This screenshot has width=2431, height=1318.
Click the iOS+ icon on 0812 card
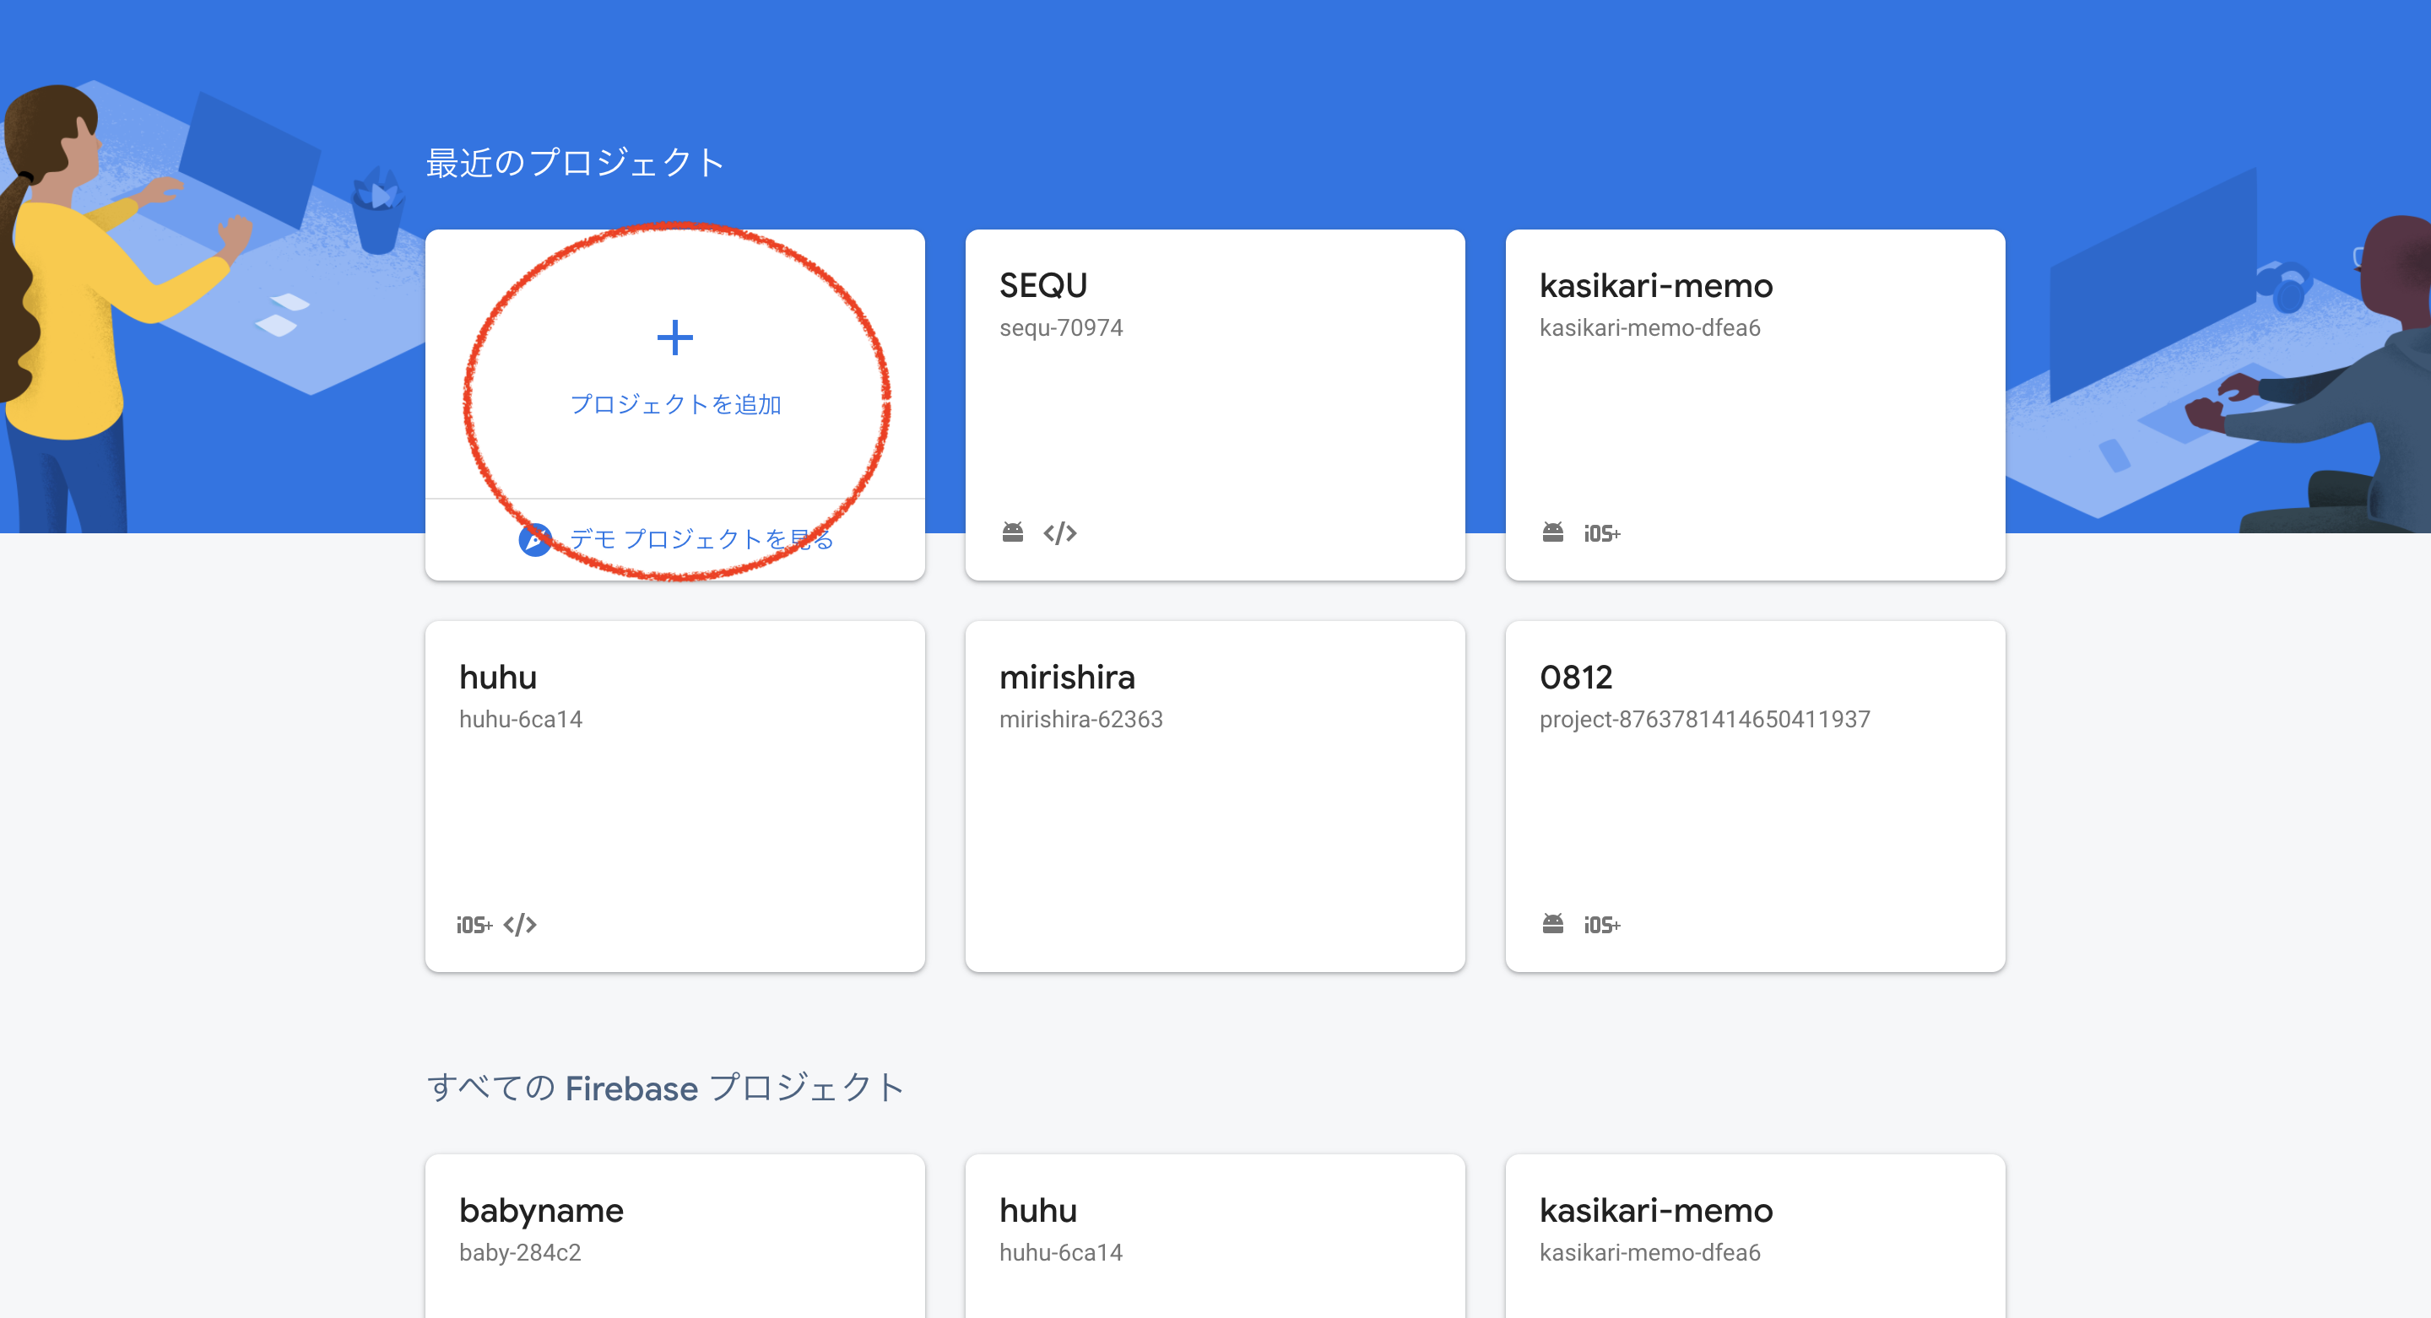(x=1601, y=925)
